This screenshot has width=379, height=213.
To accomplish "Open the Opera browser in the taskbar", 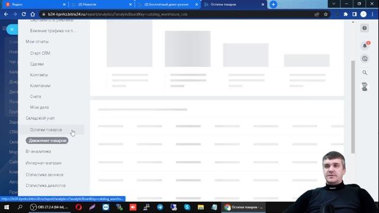I will click(79, 207).
